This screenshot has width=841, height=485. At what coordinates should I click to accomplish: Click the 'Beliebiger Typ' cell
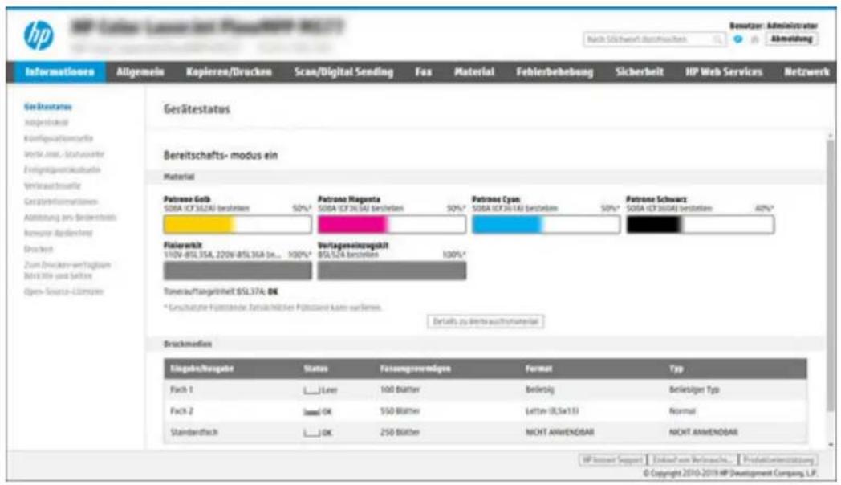point(694,389)
